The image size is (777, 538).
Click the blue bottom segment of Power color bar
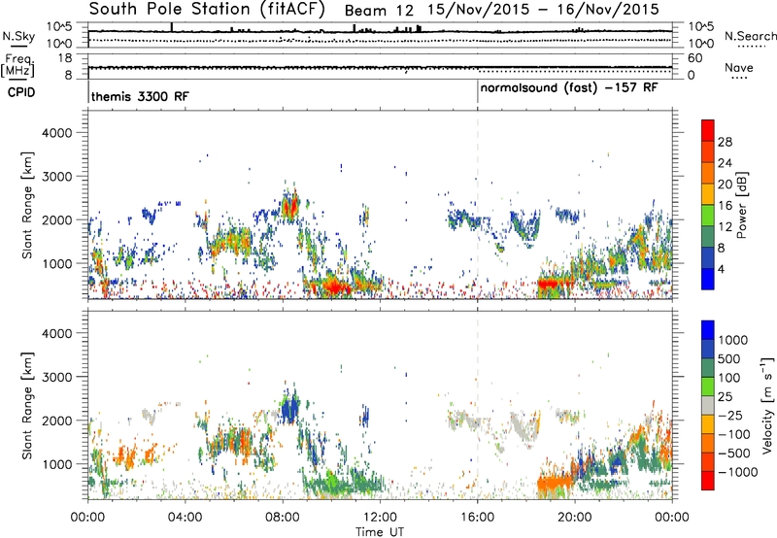pos(708,280)
